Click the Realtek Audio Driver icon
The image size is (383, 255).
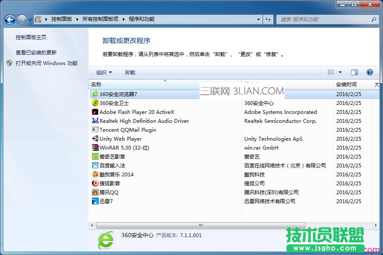[95, 121]
